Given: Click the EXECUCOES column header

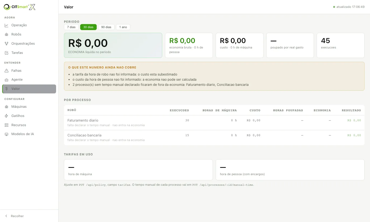Looking at the screenshot, I should click(x=179, y=110).
